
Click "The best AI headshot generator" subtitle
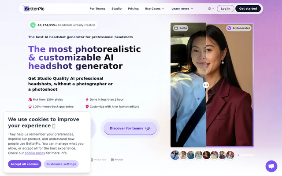click(x=80, y=37)
